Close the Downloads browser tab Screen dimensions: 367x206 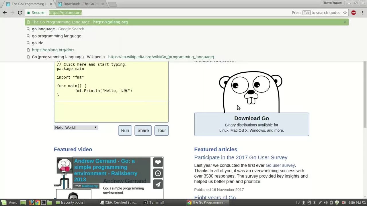click(102, 4)
